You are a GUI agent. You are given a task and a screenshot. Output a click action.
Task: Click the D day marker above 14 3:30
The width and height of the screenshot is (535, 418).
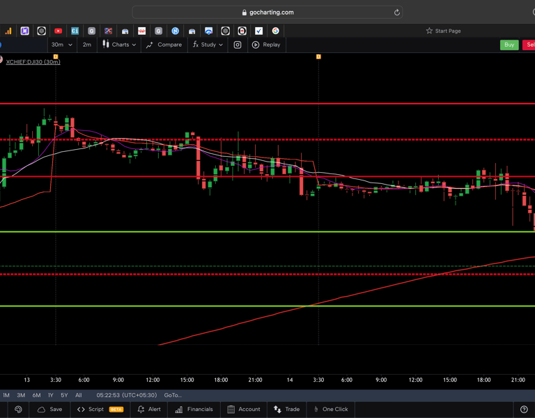pos(318,56)
